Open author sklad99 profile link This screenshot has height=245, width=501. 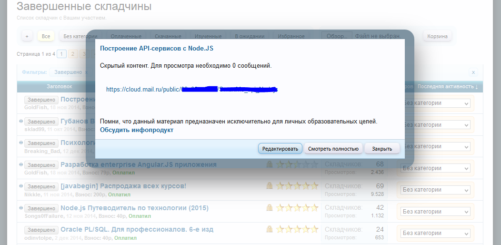tap(34, 130)
